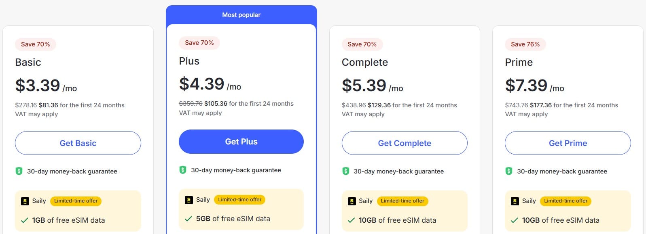The width and height of the screenshot is (646, 234).
Task: Choose the Get Complete plan button
Action: pyautogui.click(x=405, y=143)
